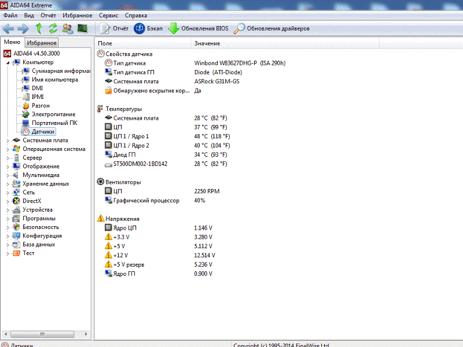Click the left tree horizontal scrollbar thumb
The height and width of the screenshot is (347, 463).
click(42, 334)
